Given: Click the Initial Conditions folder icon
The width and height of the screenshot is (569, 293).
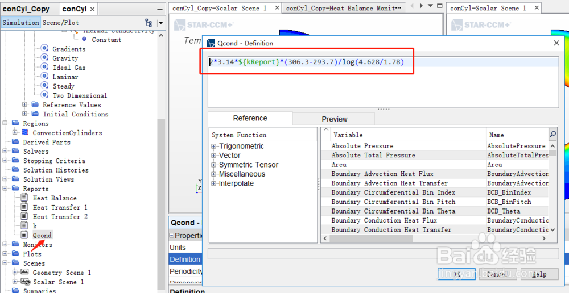Looking at the screenshot, I should click(x=35, y=114).
